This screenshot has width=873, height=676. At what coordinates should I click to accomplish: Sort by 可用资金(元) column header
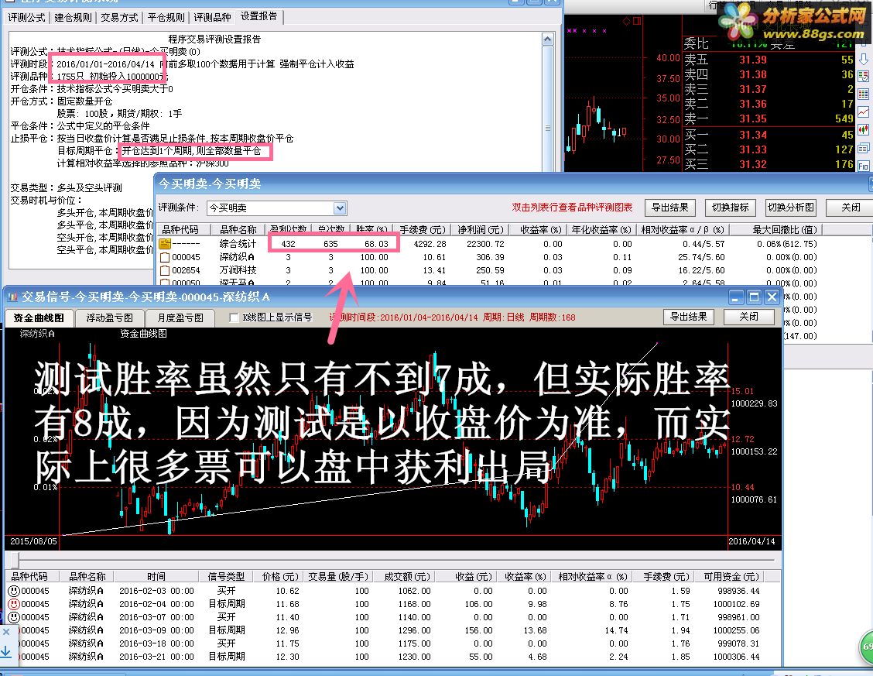pyautogui.click(x=731, y=576)
